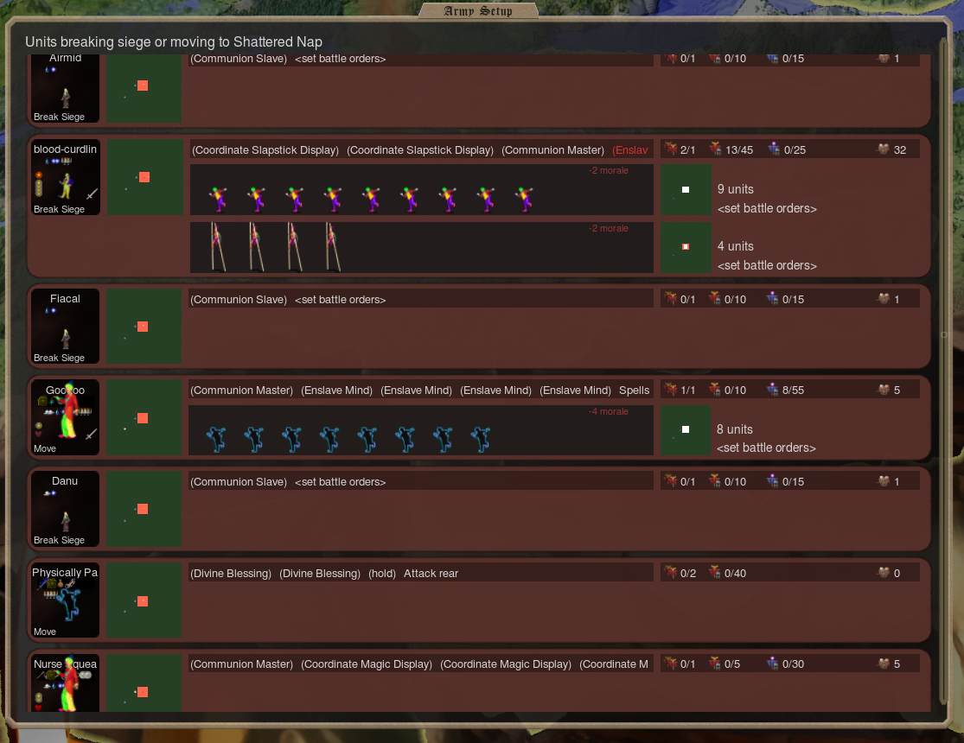This screenshot has height=743, width=964.
Task: Click Nurse quea's (Communion Master) order
Action: 241,664
